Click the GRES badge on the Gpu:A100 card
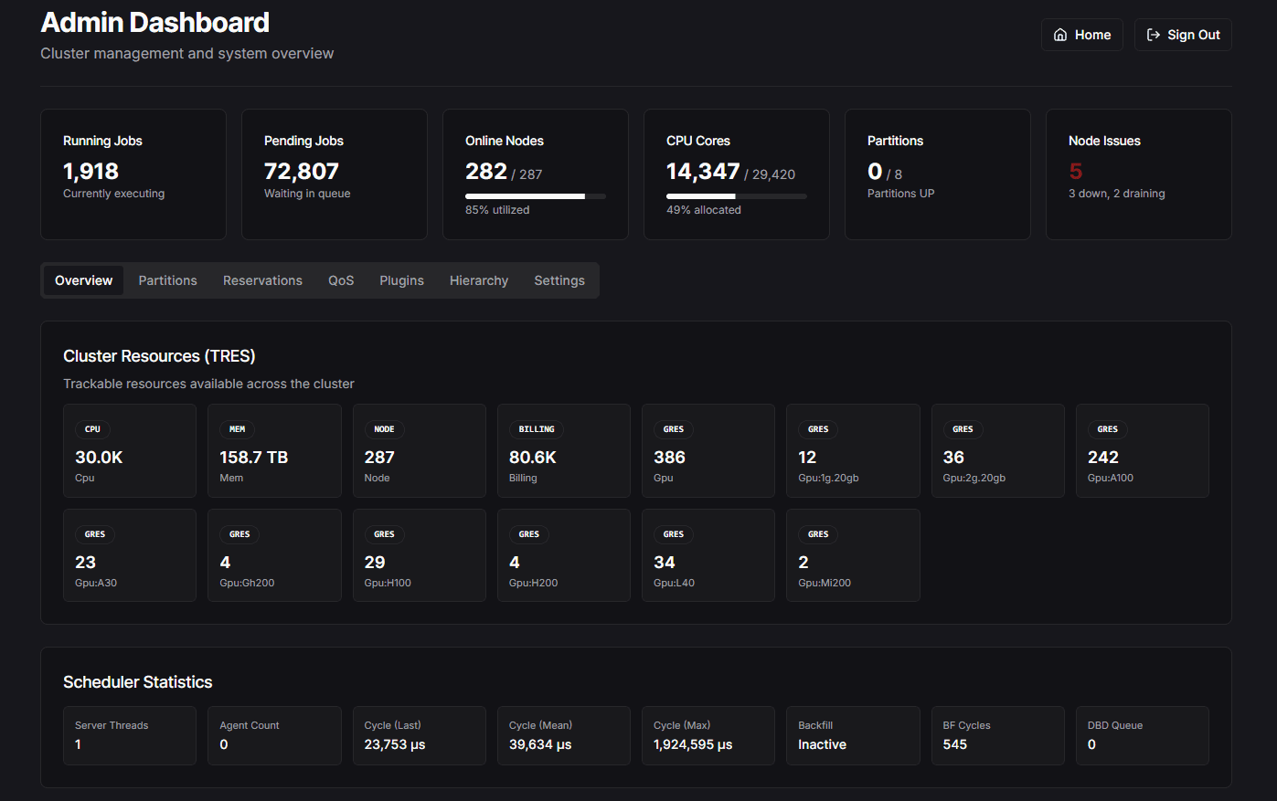This screenshot has height=801, width=1277. (1107, 429)
